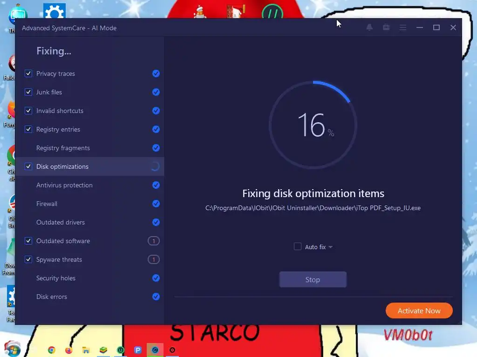
Task: Click Disk errors completed checkmark icon
Action: [156, 297]
